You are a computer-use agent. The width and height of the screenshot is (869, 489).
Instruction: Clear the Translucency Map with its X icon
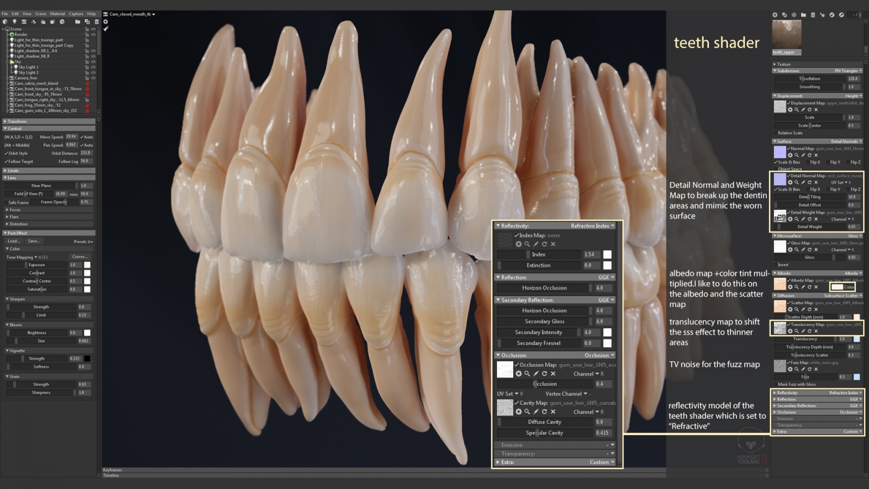point(816,331)
